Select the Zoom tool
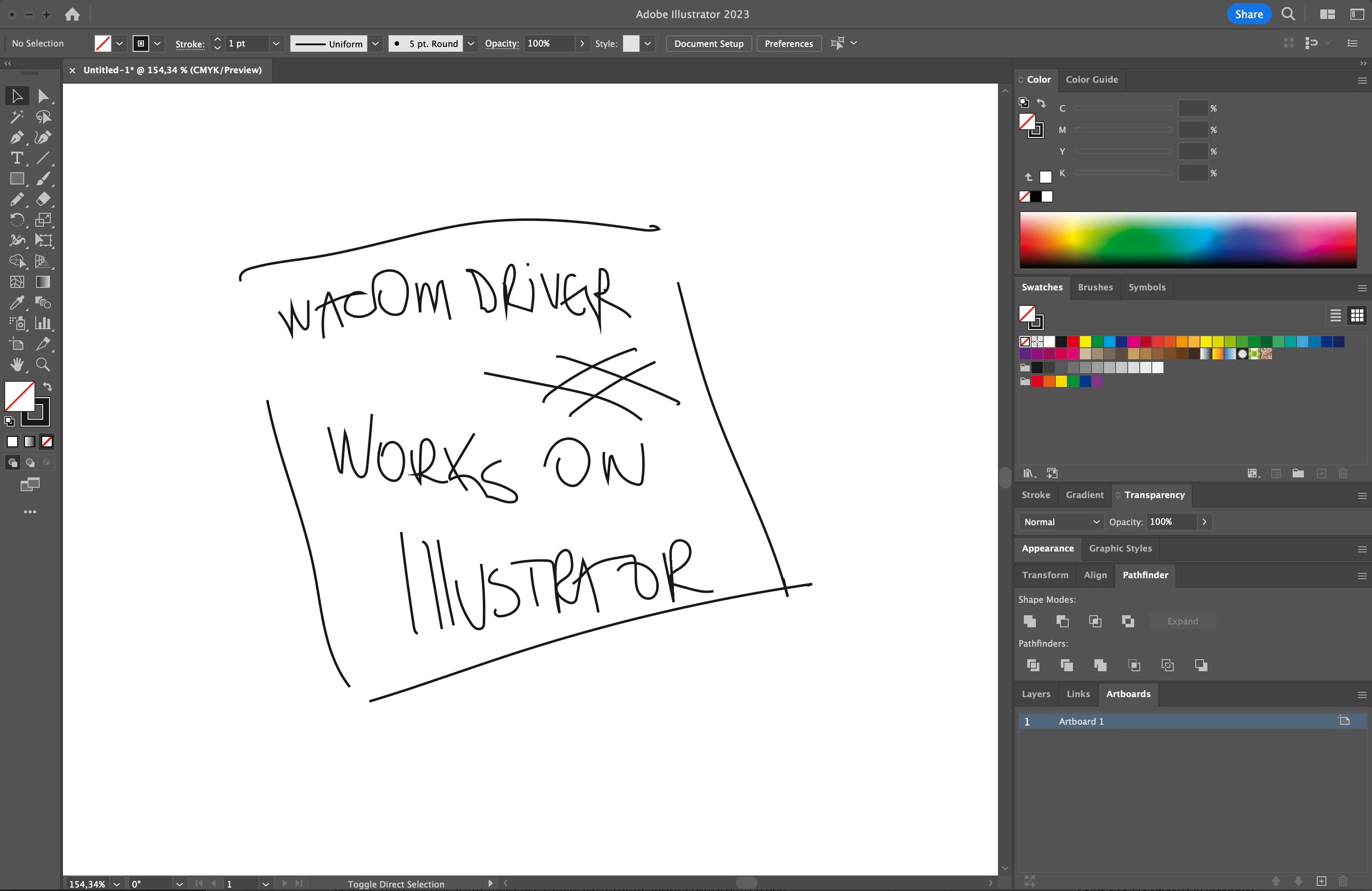Screen dimensions: 1372x891 point(43,364)
